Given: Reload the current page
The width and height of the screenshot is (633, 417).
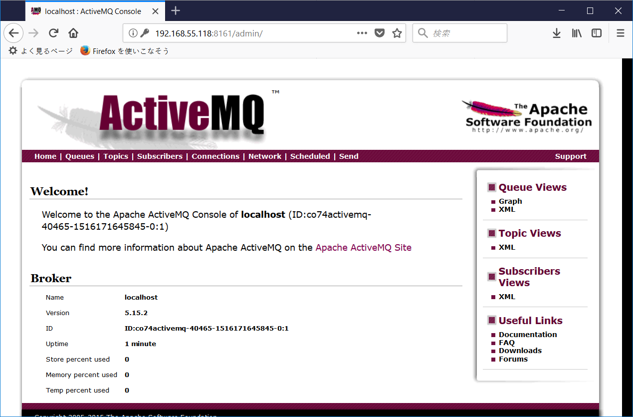Looking at the screenshot, I should (53, 33).
